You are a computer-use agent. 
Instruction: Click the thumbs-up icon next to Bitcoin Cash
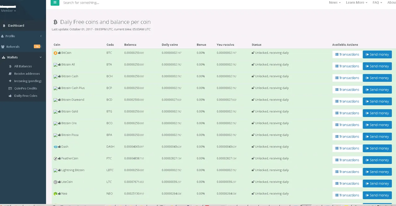click(59, 76)
